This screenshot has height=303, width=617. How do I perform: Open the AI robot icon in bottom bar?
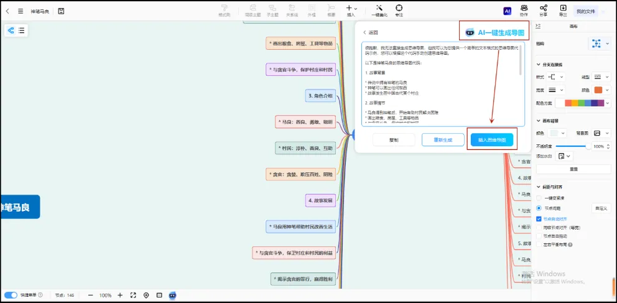coord(172,295)
